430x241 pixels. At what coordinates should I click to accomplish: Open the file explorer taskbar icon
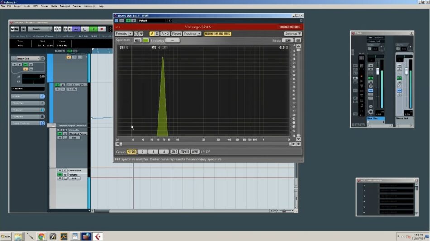(18, 236)
